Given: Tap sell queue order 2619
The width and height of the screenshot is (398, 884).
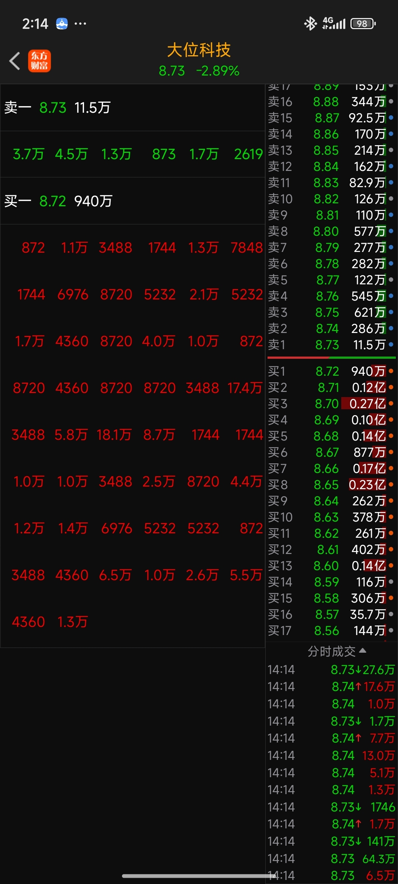Looking at the screenshot, I should click(x=248, y=154).
